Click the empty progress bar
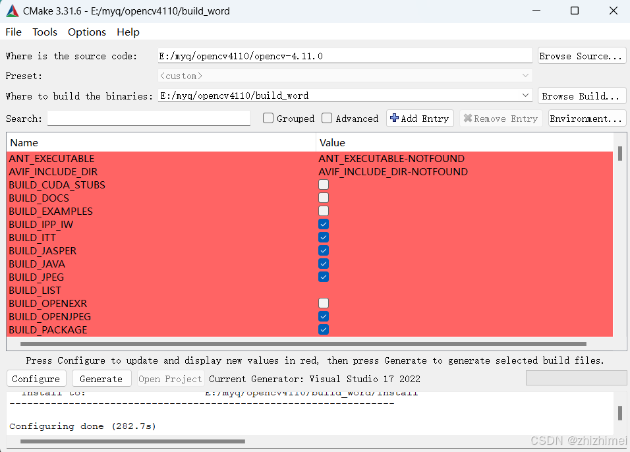The height and width of the screenshot is (452, 630). pyautogui.click(x=576, y=378)
